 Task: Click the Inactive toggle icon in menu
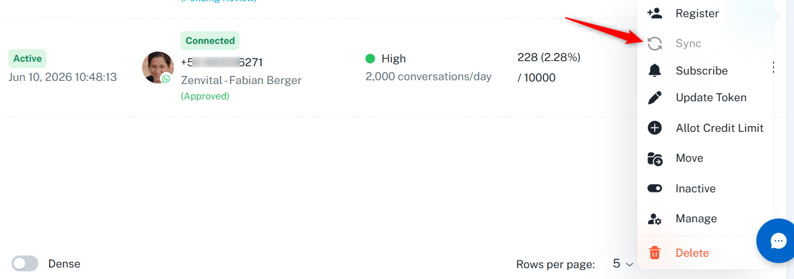pyautogui.click(x=654, y=189)
